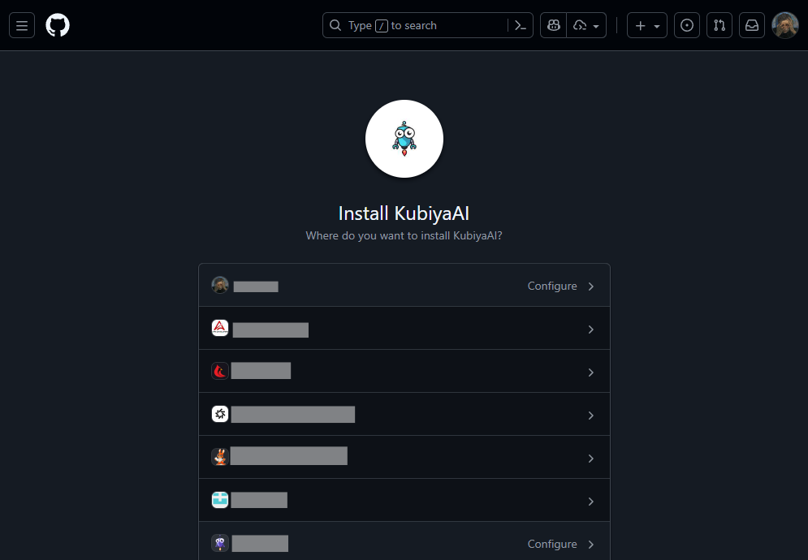Open the global navigation menu
This screenshot has height=560, width=808.
21,25
